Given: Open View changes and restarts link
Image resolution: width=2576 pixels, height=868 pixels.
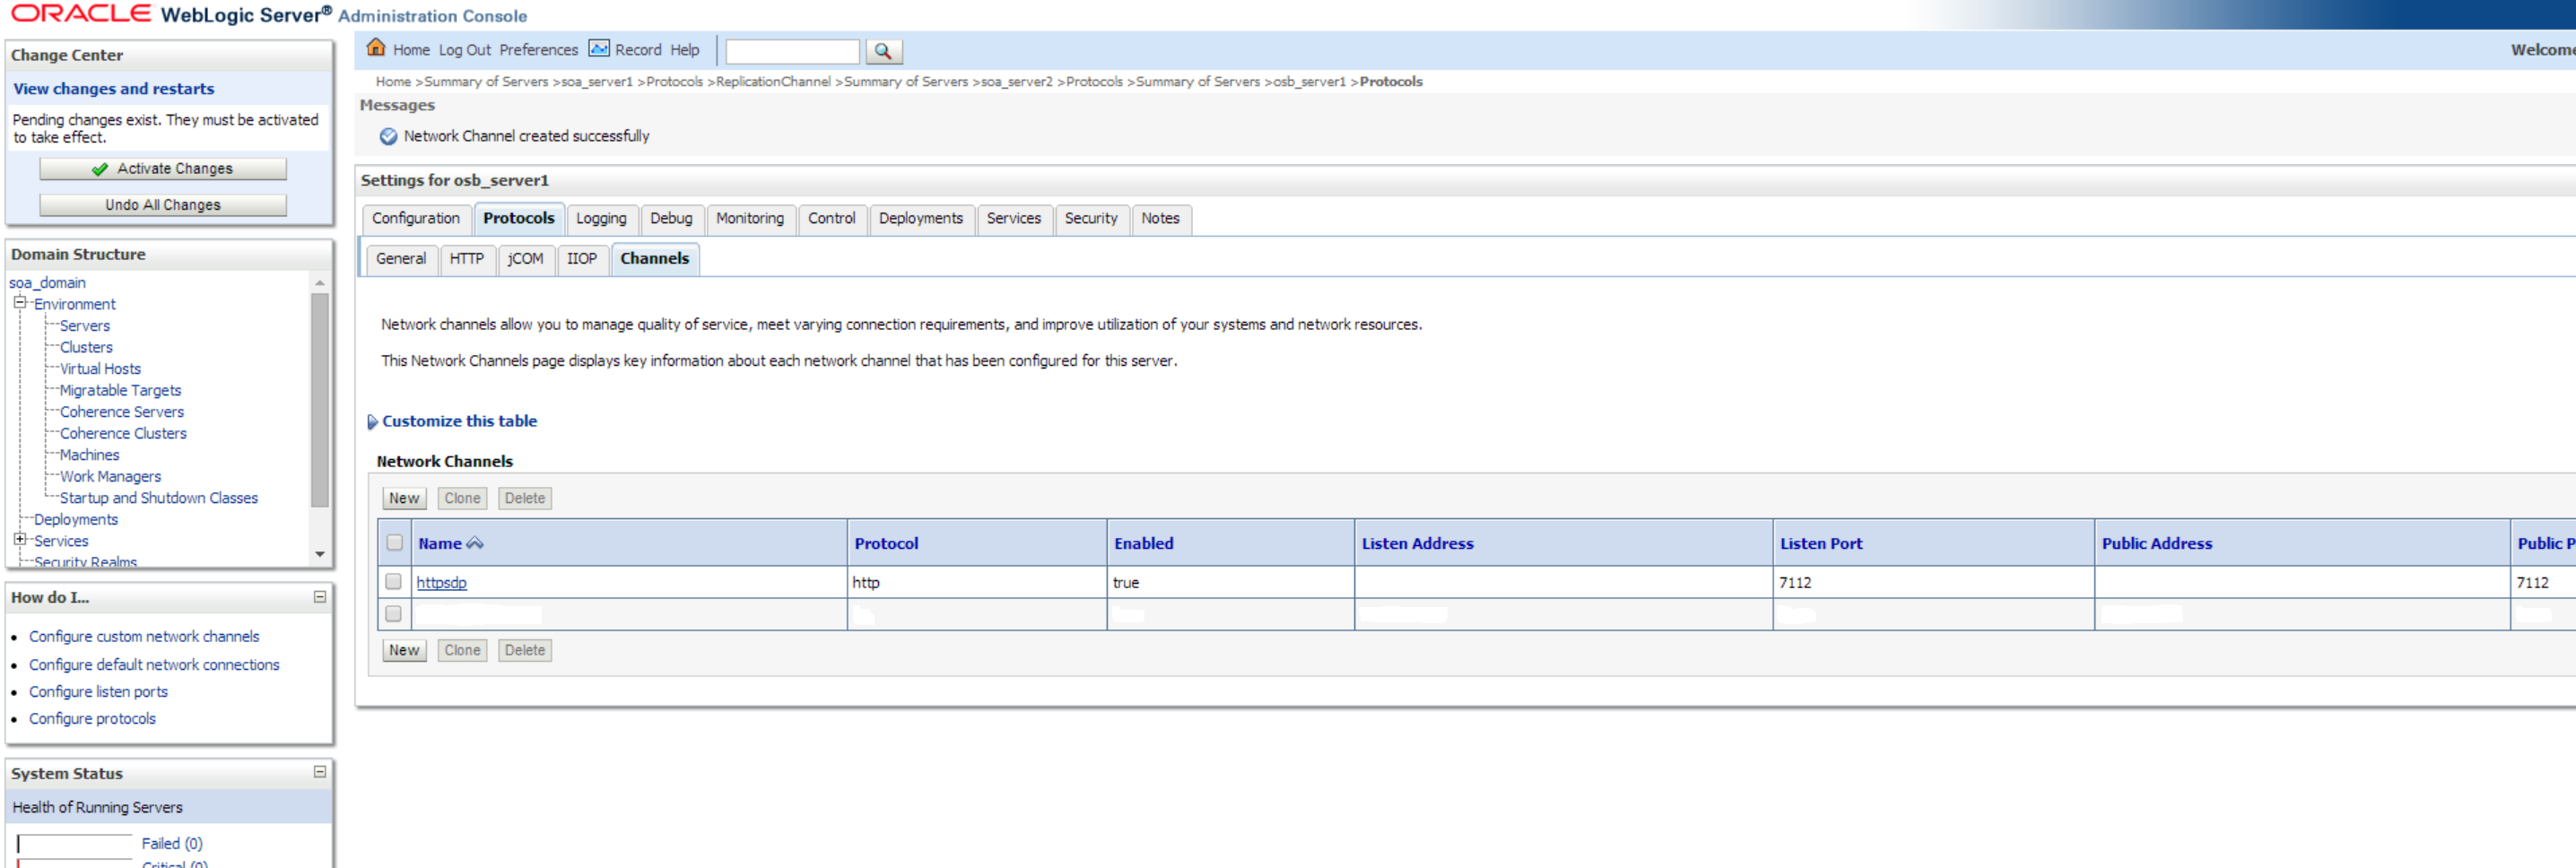Looking at the screenshot, I should point(113,89).
